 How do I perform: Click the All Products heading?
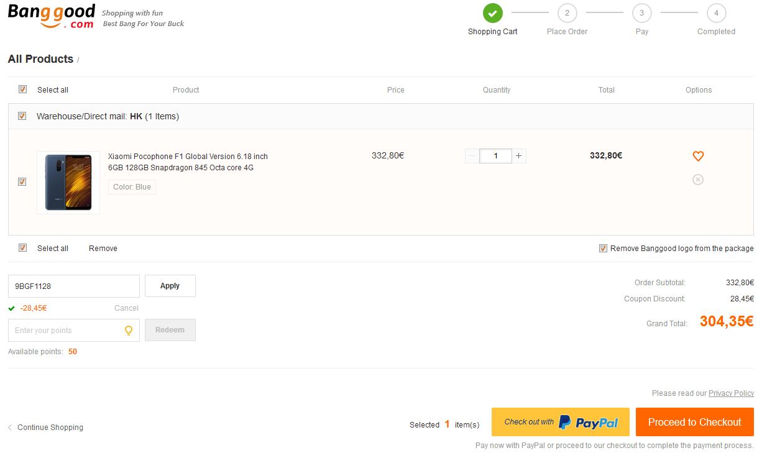40,59
